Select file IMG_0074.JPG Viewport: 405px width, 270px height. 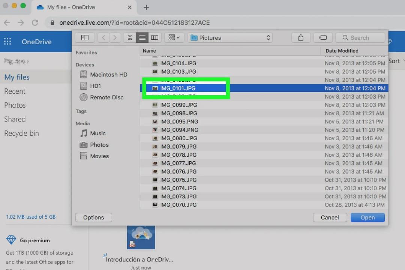264,188
